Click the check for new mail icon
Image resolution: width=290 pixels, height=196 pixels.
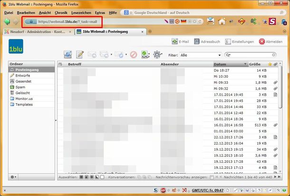(x=68, y=55)
